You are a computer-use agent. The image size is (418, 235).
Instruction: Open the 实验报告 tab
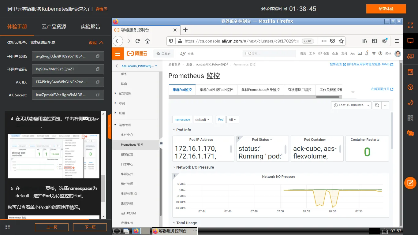90,27
